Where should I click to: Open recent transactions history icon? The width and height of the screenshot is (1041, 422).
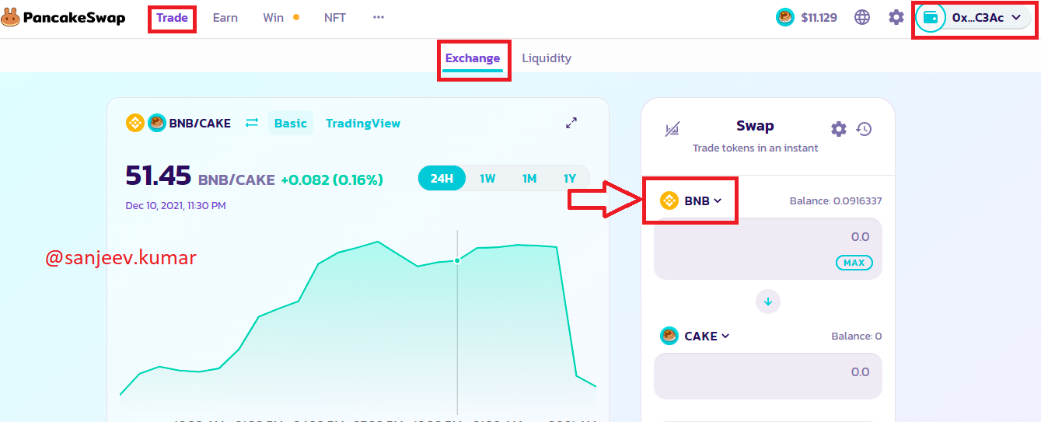point(864,129)
